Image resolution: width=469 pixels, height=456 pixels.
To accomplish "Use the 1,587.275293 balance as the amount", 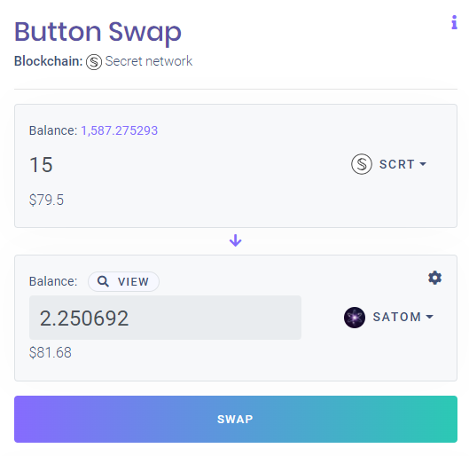I will (x=119, y=130).
